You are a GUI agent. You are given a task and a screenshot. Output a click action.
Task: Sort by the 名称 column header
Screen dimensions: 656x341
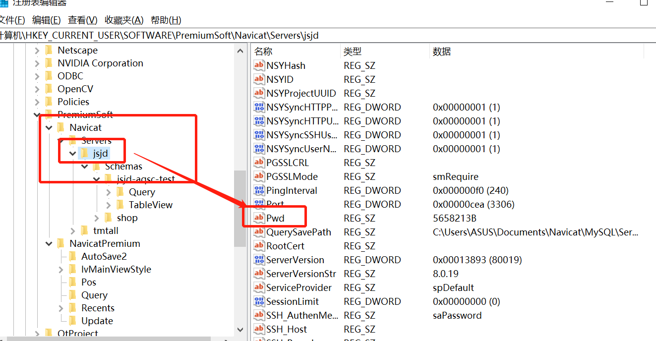[296, 52]
